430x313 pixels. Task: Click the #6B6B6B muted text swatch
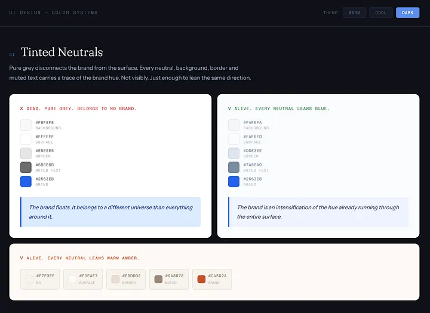pyautogui.click(x=26, y=168)
